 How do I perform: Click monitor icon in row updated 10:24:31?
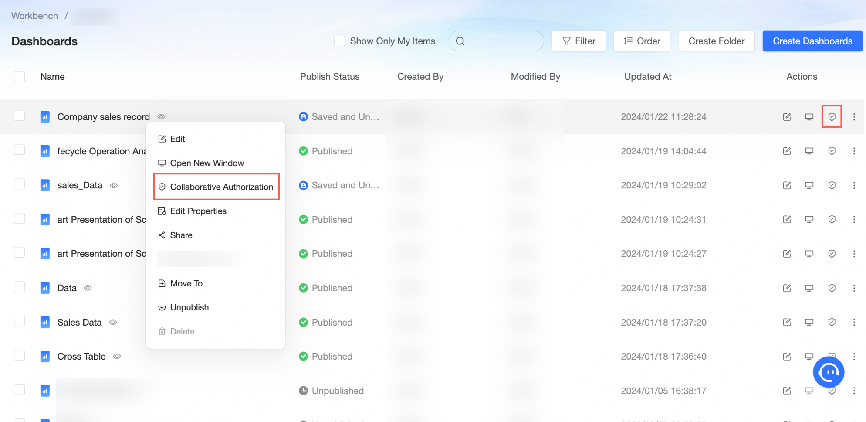click(809, 219)
